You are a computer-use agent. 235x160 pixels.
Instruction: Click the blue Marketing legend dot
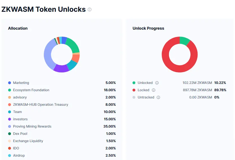10,83
